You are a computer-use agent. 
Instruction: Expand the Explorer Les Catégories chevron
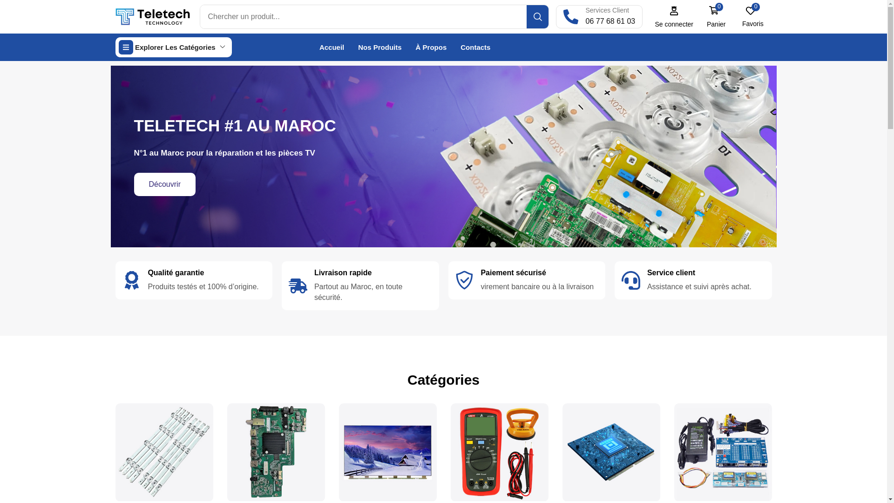tap(223, 47)
